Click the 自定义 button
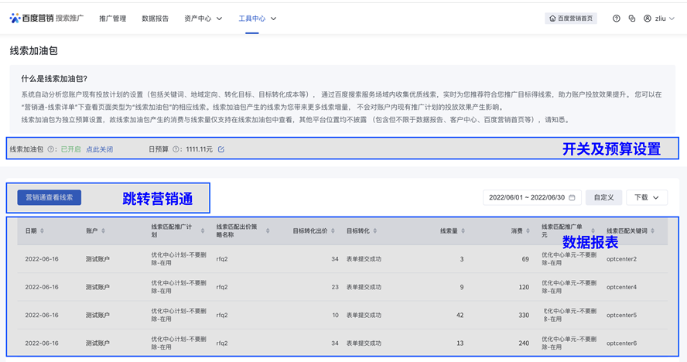This screenshot has width=687, height=362. coord(603,198)
